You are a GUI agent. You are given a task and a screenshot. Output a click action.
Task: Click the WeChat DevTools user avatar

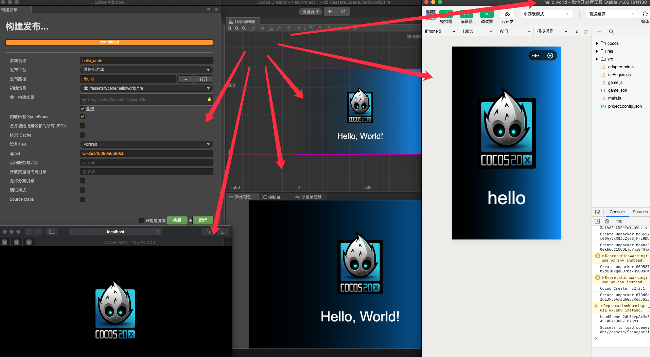click(x=431, y=15)
